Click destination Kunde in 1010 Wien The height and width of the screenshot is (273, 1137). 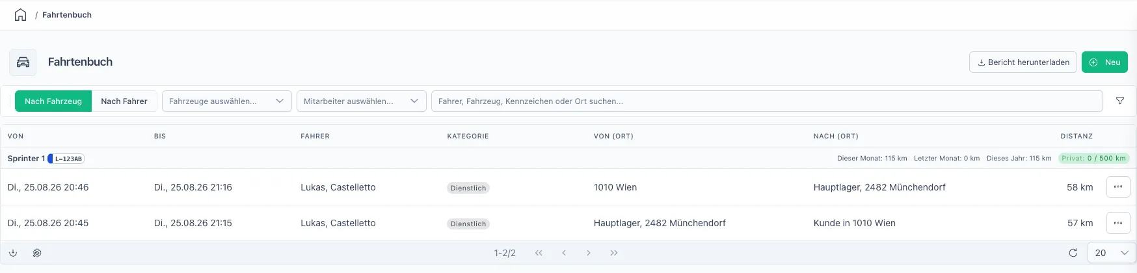click(855, 223)
